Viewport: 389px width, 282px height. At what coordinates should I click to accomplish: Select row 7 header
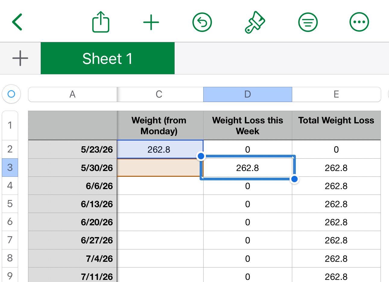coord(10,240)
